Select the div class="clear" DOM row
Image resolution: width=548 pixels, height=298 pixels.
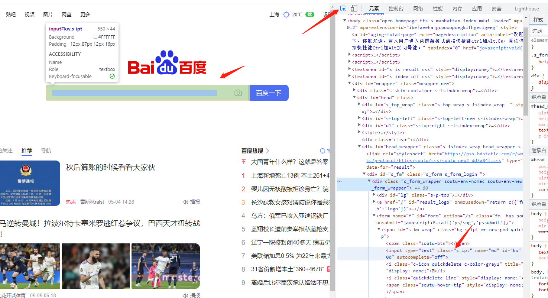395,140
